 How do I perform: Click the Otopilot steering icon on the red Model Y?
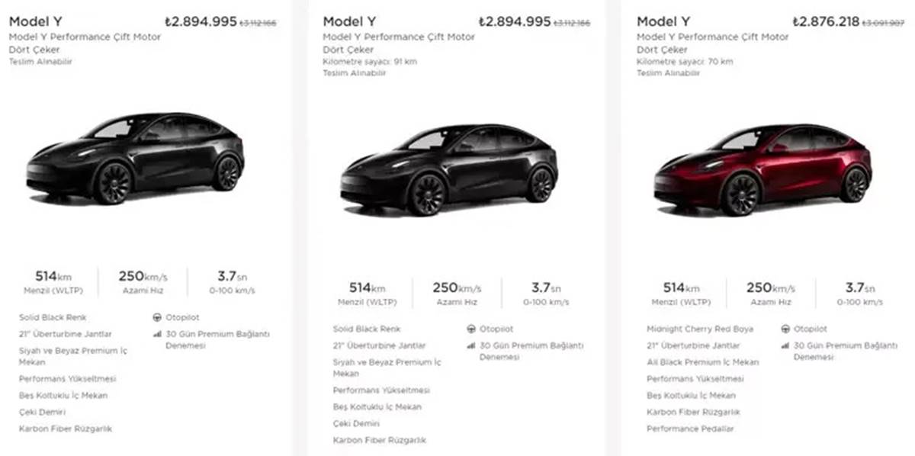pyautogui.click(x=785, y=328)
